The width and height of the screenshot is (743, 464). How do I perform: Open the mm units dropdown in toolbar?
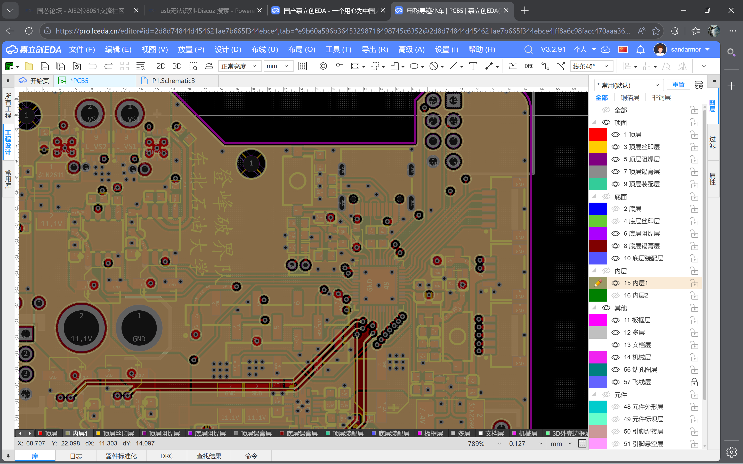[x=278, y=66]
